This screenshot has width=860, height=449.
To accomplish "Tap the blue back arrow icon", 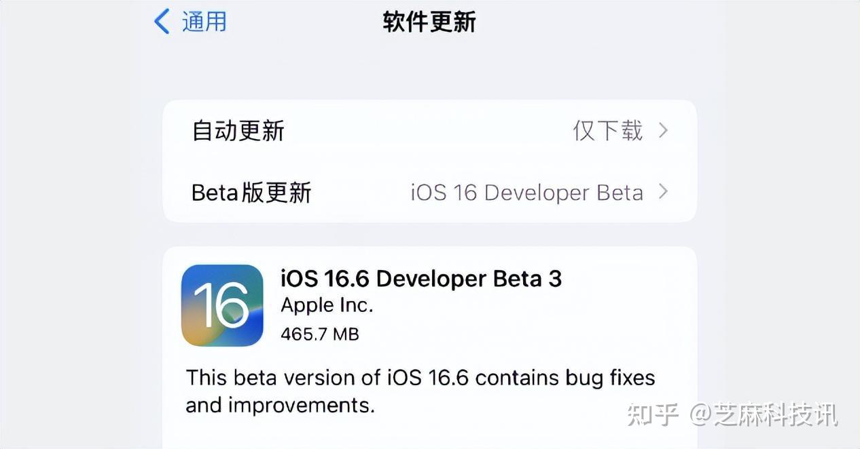I will 161,21.
